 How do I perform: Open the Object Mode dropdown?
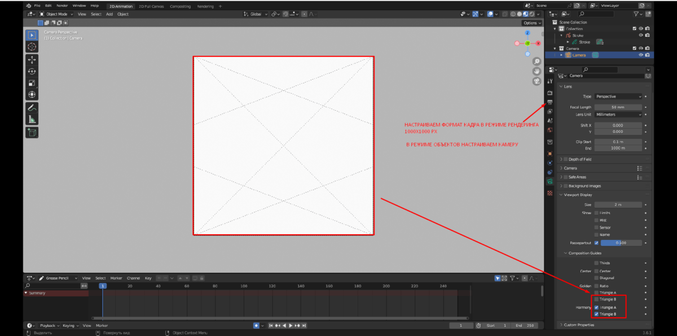[57, 14]
